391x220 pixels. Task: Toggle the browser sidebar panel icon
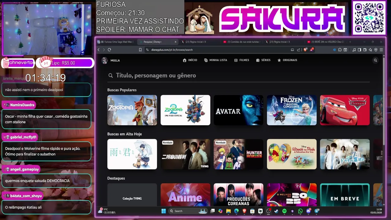360,50
